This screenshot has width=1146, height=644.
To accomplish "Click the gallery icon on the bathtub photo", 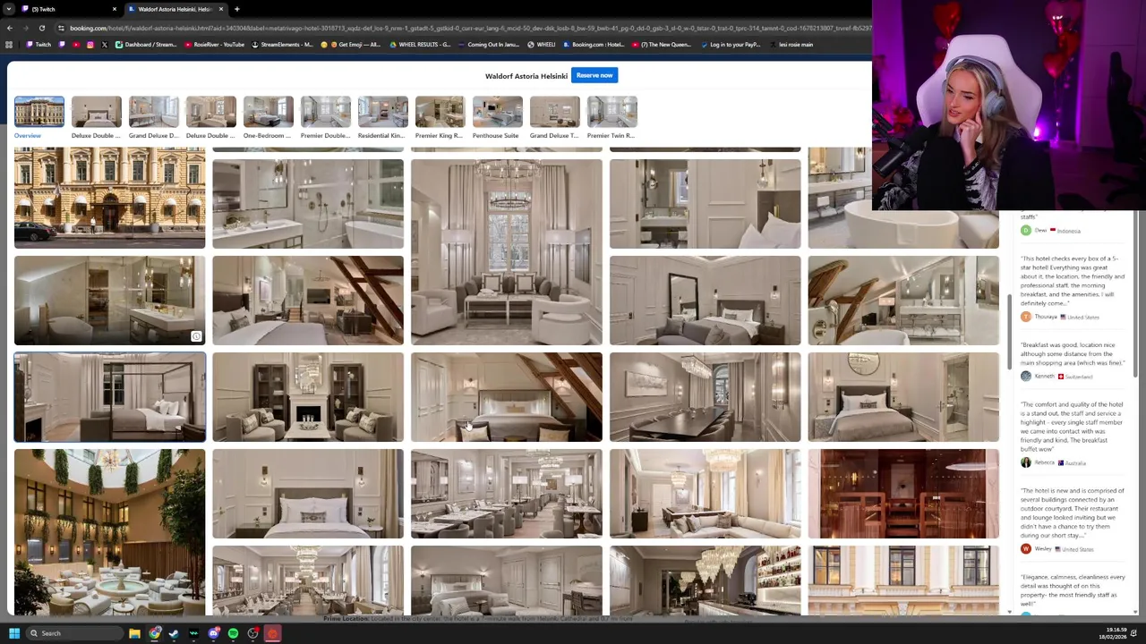I will coord(196,336).
